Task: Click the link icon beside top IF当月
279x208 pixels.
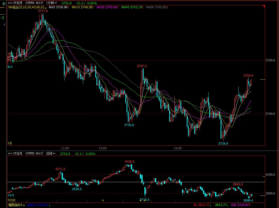Action: coord(10,3)
